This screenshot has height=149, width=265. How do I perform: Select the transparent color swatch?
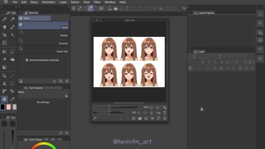point(14,107)
